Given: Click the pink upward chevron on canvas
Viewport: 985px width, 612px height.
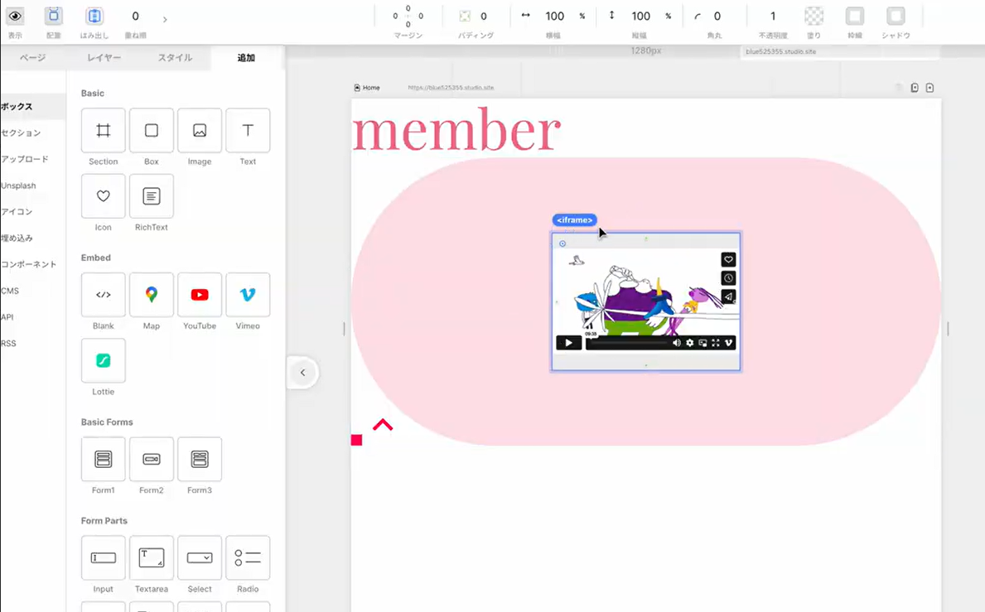Looking at the screenshot, I should coord(383,425).
